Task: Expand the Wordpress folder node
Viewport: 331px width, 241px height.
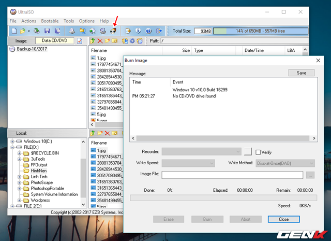Action: pos(19,200)
